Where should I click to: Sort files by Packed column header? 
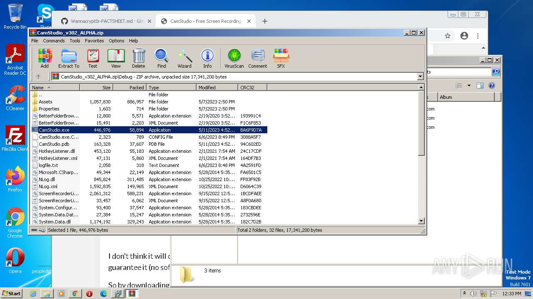pyautogui.click(x=130, y=88)
